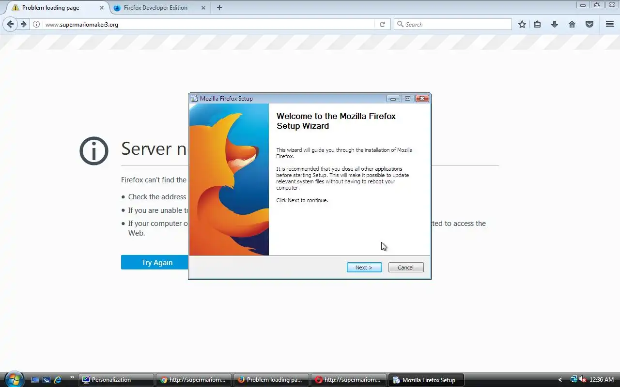Open the Firefox hamburger menu

(x=610, y=24)
